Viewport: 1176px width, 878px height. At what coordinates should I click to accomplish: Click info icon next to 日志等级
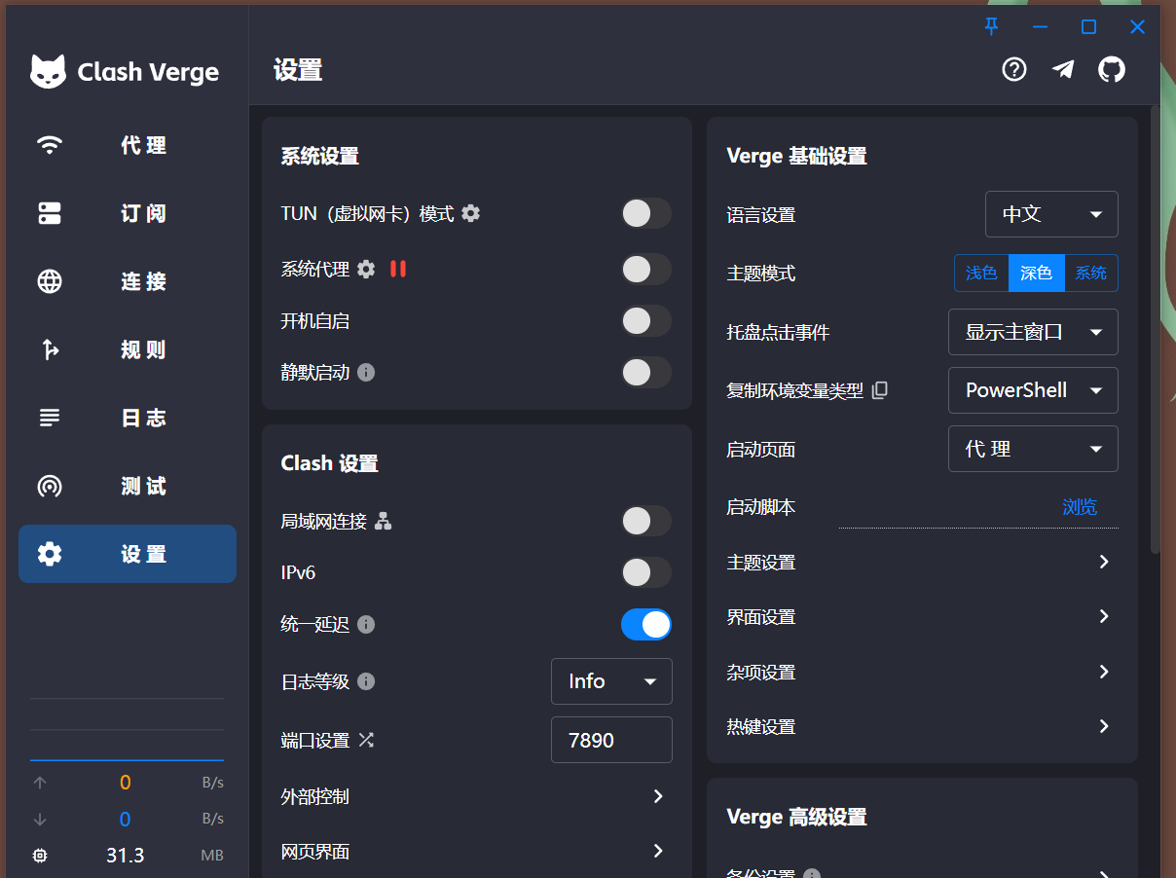click(x=366, y=681)
